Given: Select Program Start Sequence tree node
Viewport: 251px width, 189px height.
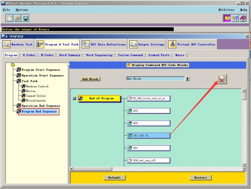Looking at the screenshot, I should point(41,70).
